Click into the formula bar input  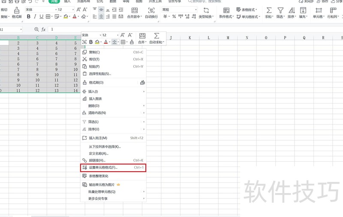pos(195,30)
